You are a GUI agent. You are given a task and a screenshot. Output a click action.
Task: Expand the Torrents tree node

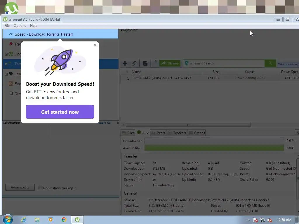click(x=6, y=64)
